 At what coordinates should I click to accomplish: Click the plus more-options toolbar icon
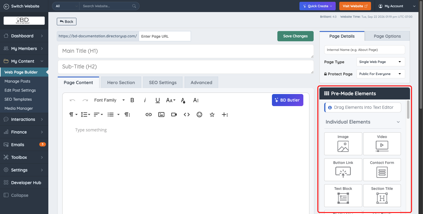225,115
